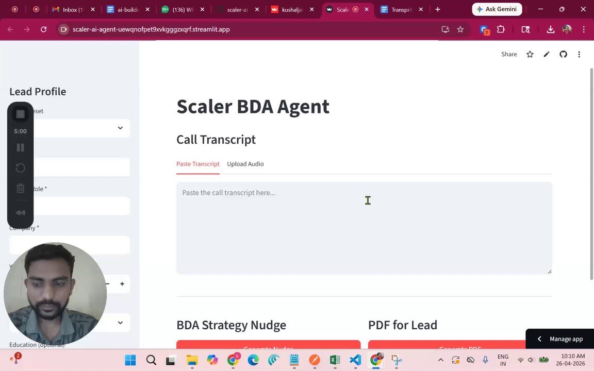This screenshot has width=594, height=371.
Task: Increment the years value with the plus button
Action: 122,284
